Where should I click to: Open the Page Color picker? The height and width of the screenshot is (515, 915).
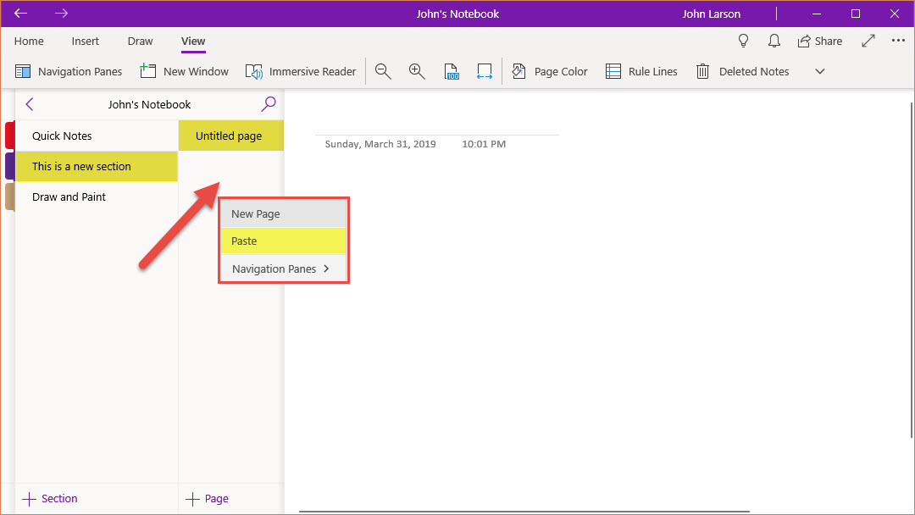[550, 72]
